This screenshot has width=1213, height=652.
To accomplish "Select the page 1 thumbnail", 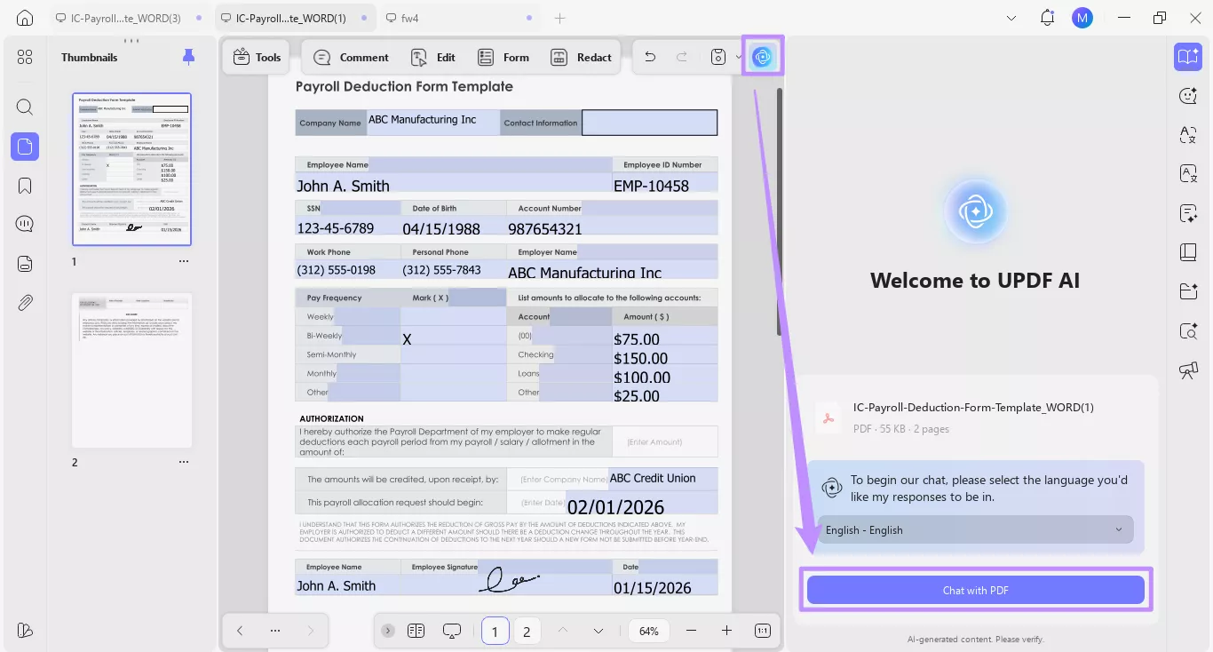I will 131,169.
